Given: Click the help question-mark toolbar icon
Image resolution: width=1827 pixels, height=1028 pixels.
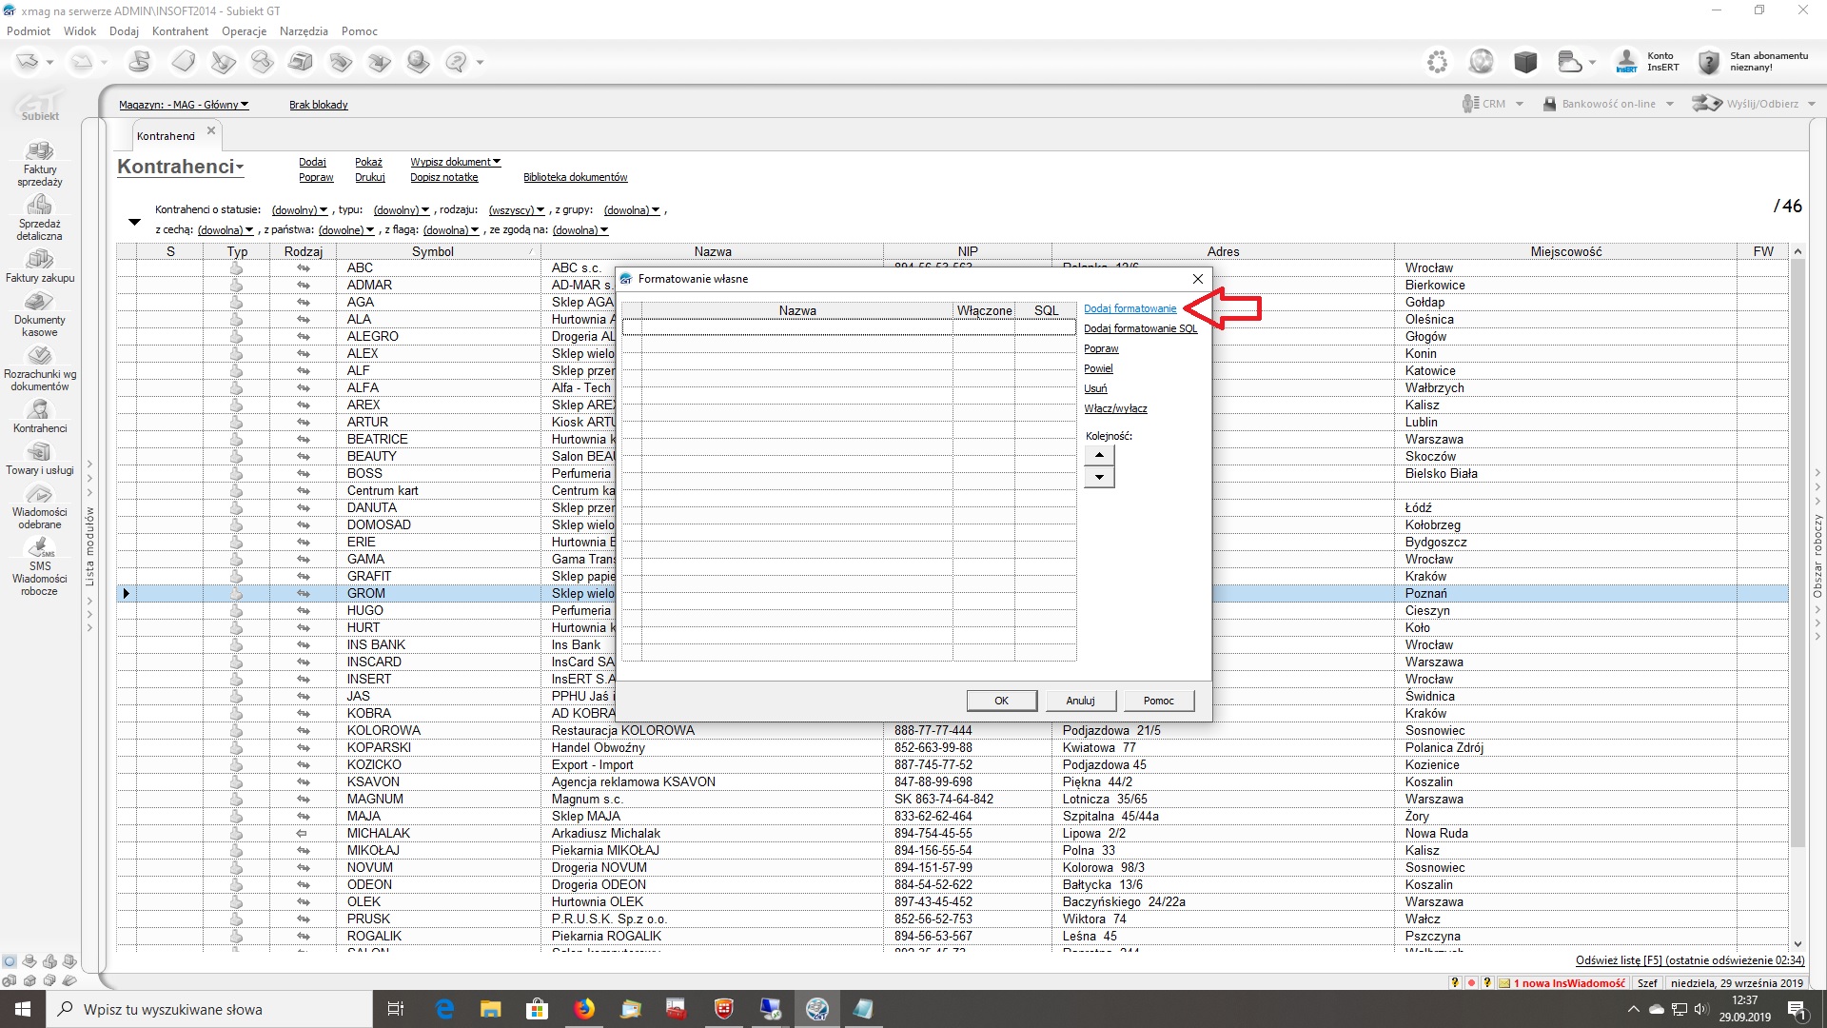Looking at the screenshot, I should coord(457,62).
